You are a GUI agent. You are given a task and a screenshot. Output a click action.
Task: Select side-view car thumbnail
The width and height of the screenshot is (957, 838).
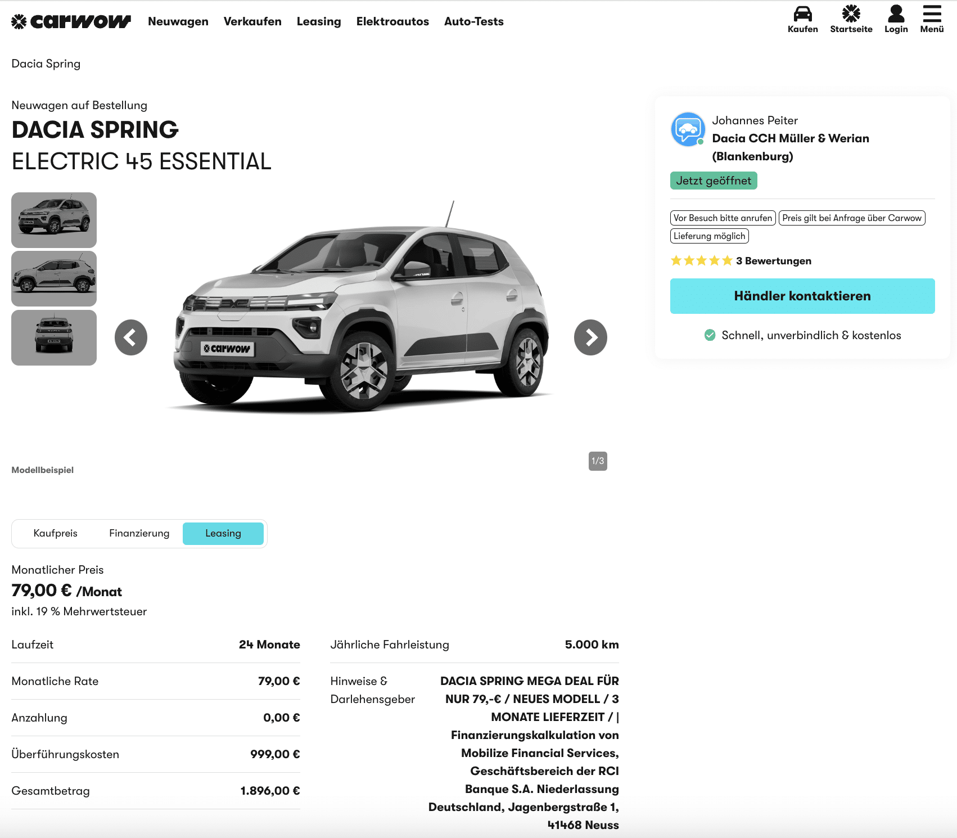[54, 279]
